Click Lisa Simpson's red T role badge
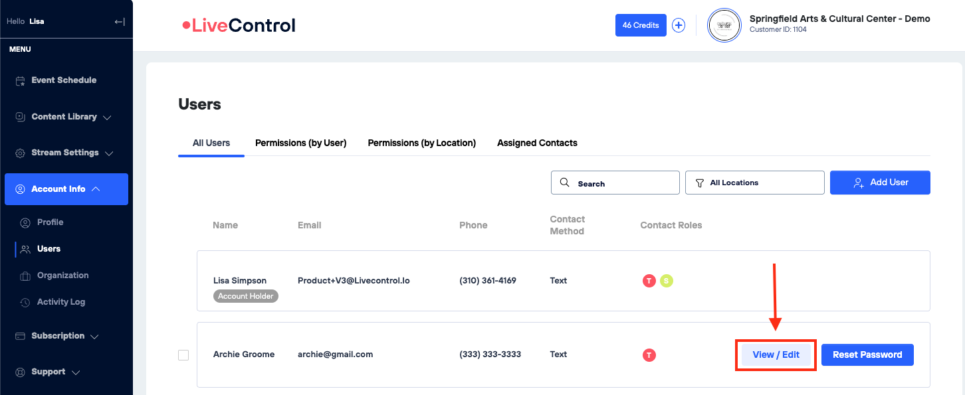 (649, 281)
